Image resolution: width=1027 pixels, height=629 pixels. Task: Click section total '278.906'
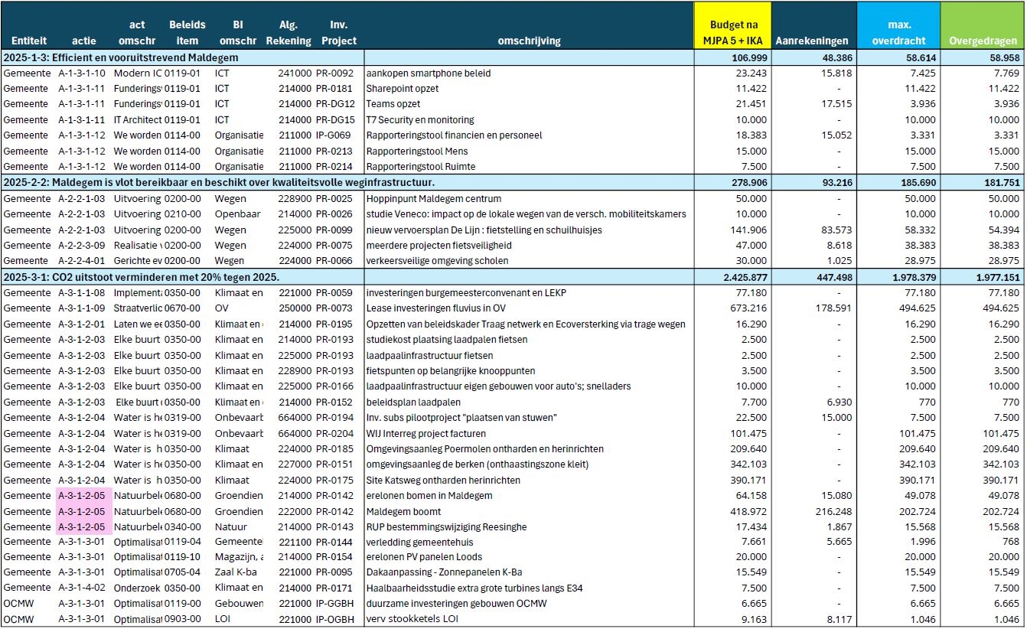click(x=748, y=182)
